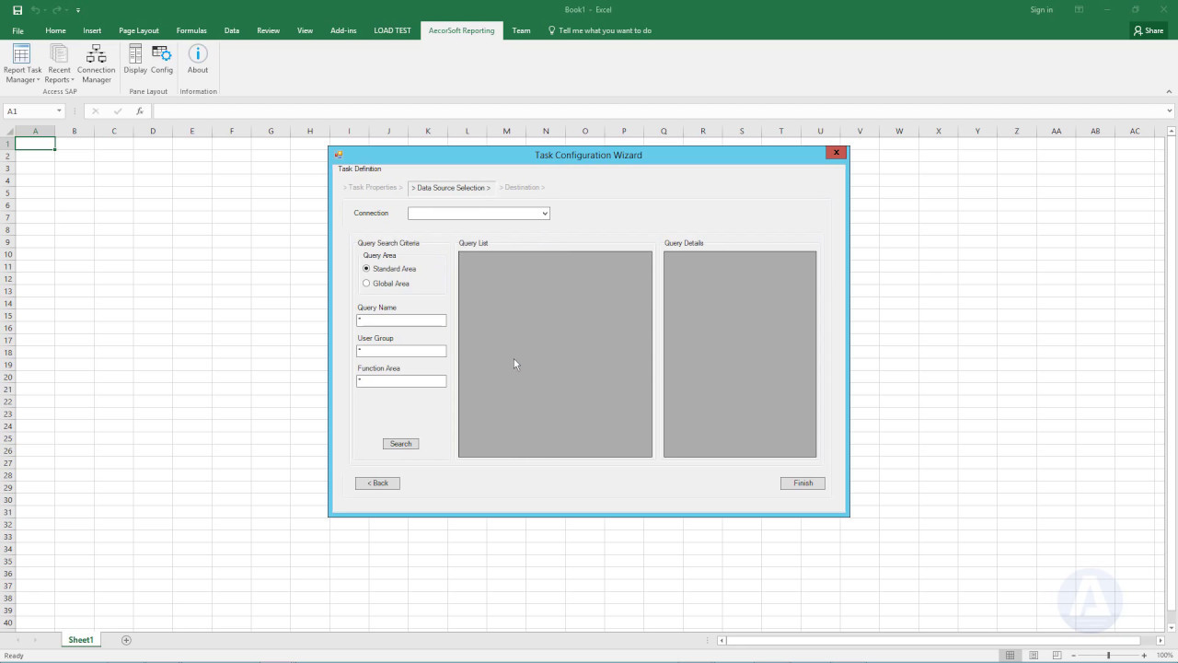
Task: Open About information icon
Action: click(x=198, y=59)
